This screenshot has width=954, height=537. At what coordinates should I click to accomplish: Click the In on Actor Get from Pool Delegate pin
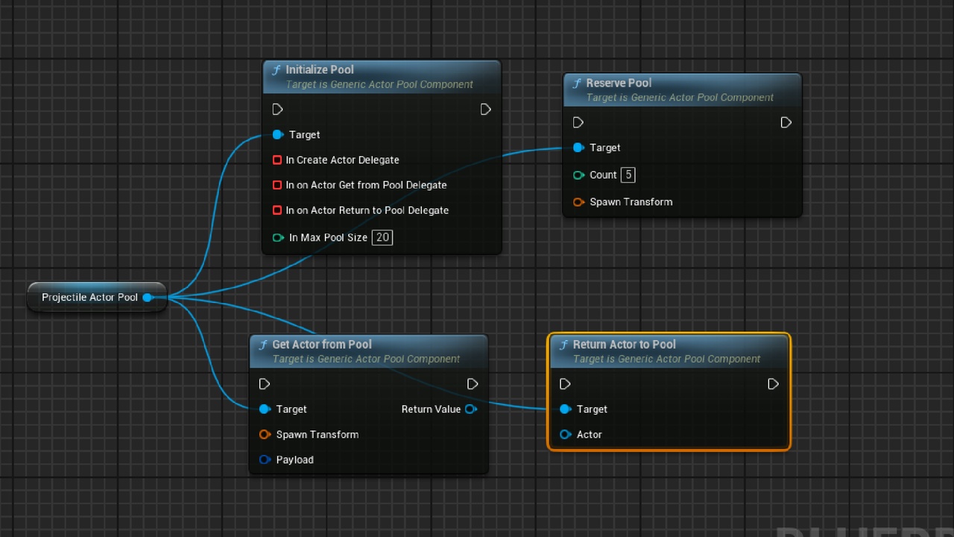pyautogui.click(x=277, y=186)
